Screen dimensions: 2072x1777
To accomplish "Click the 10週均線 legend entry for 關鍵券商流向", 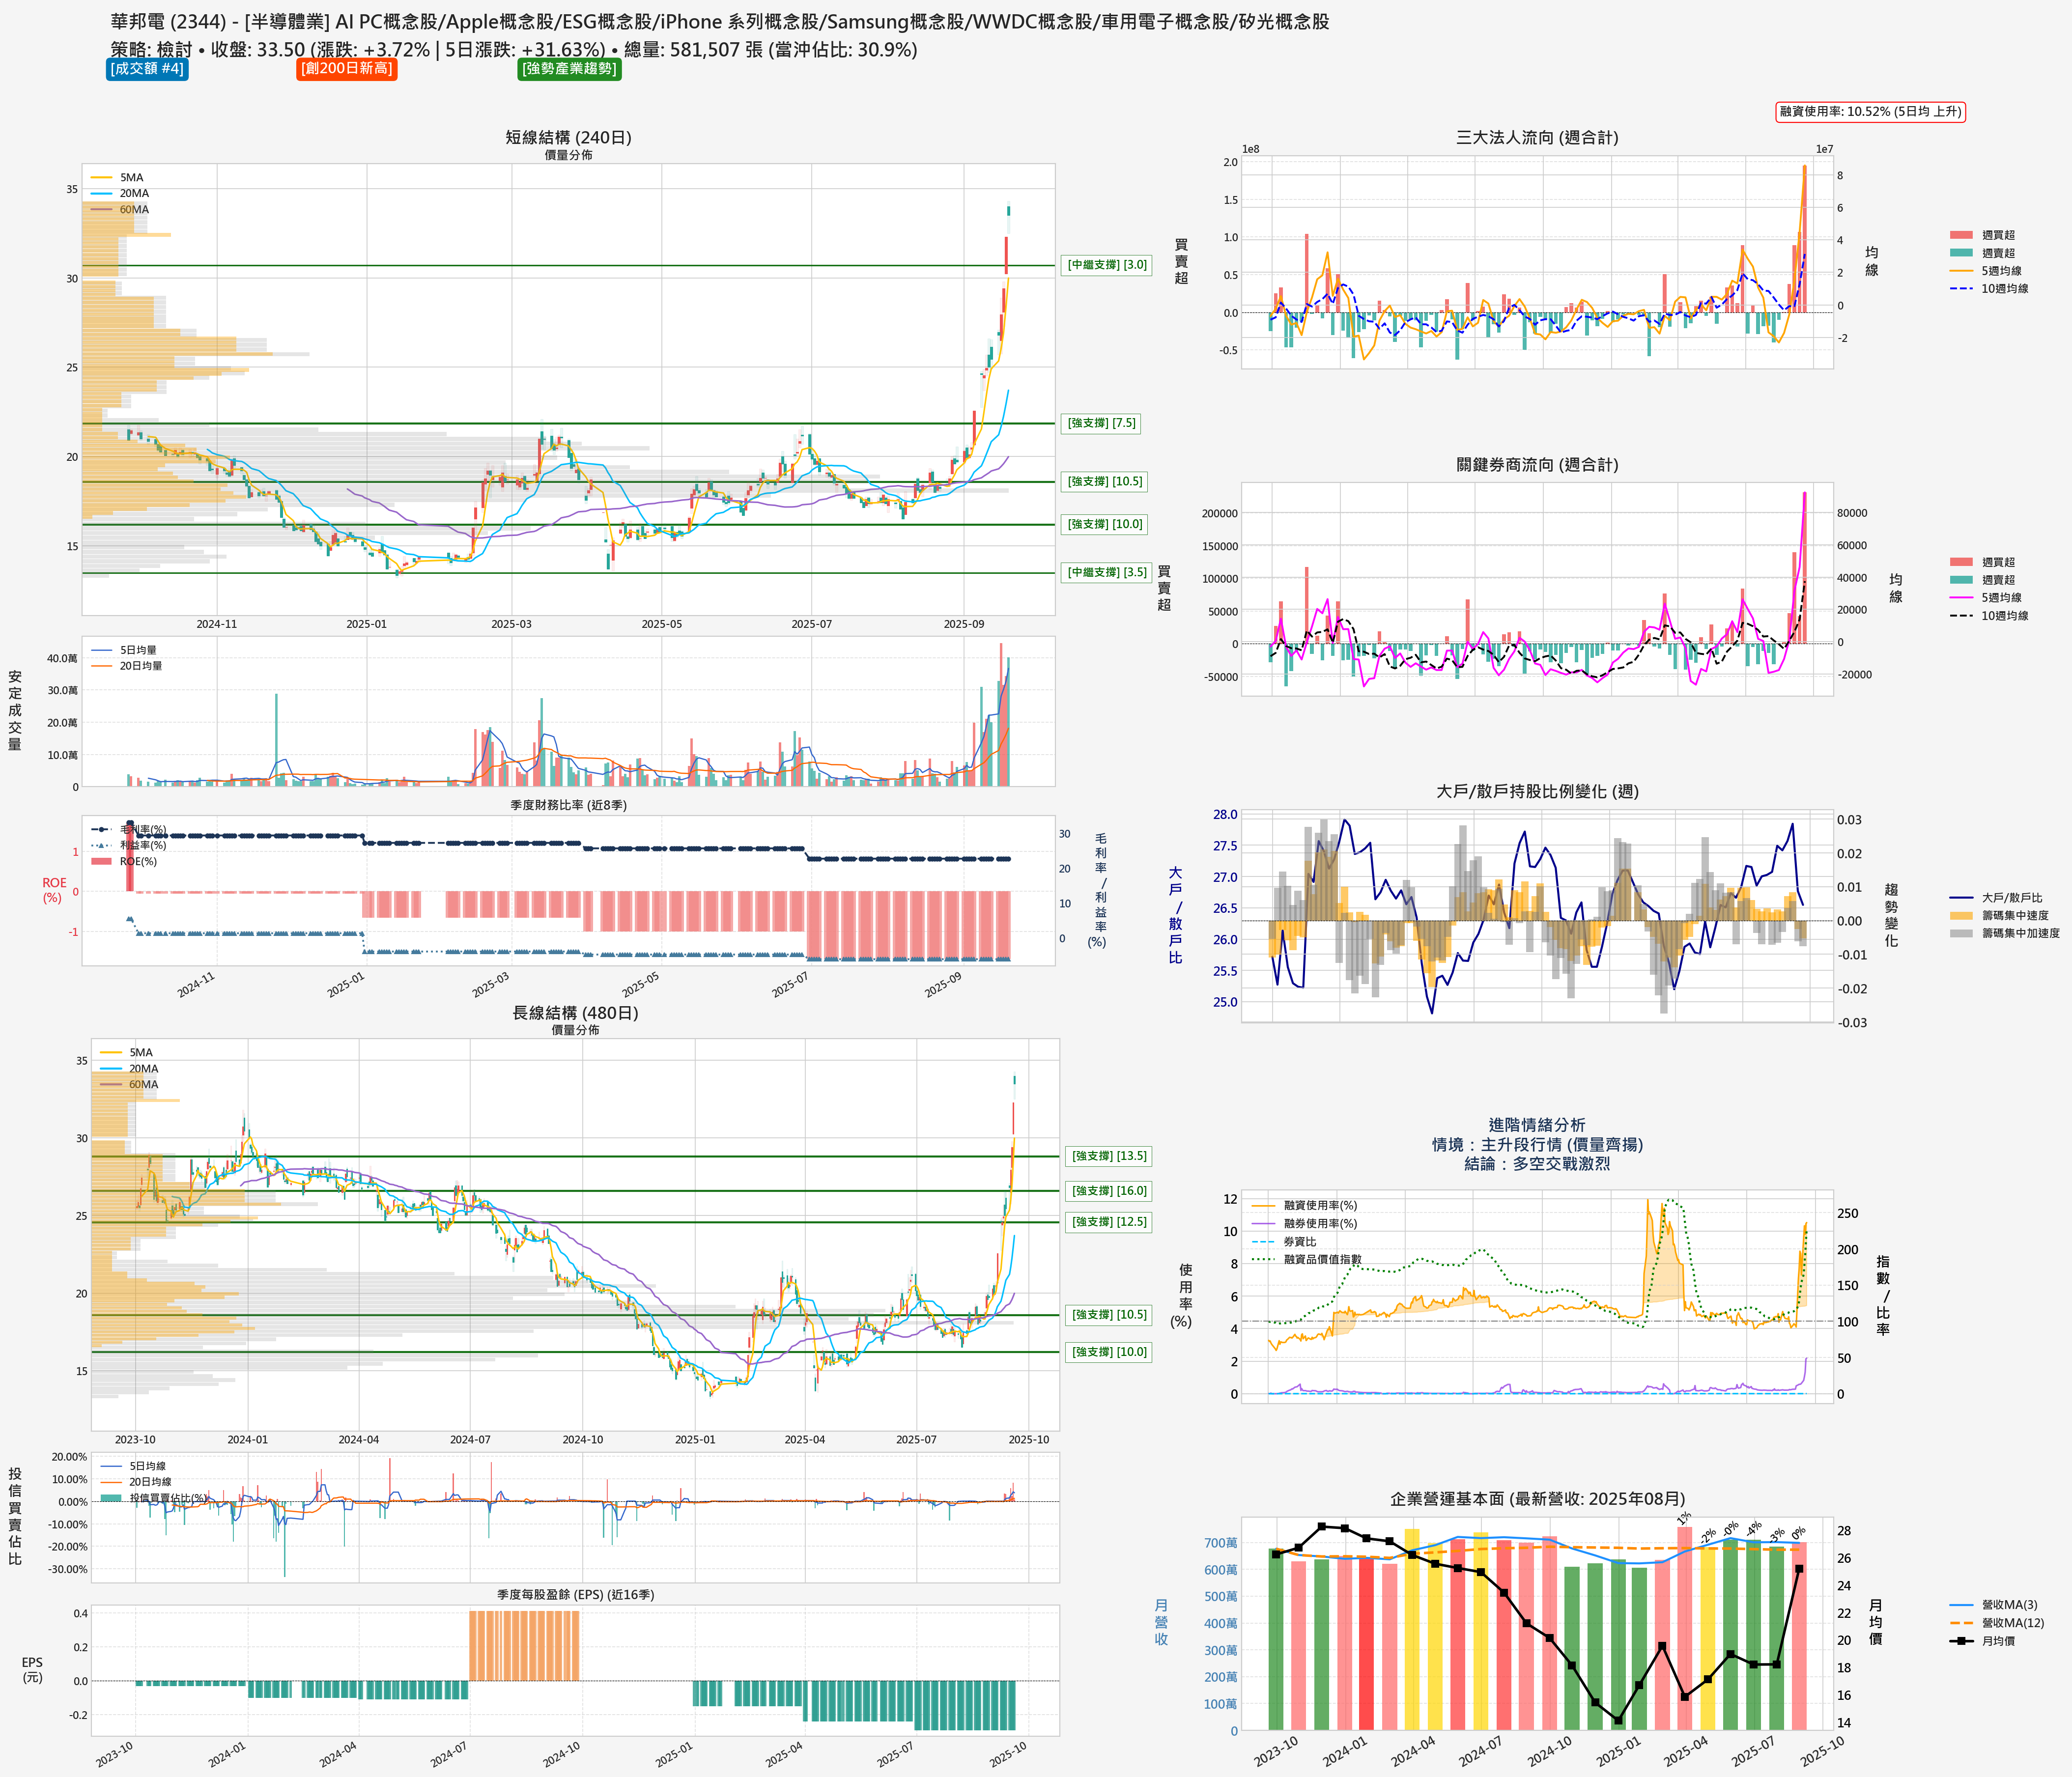I will [x=2004, y=616].
